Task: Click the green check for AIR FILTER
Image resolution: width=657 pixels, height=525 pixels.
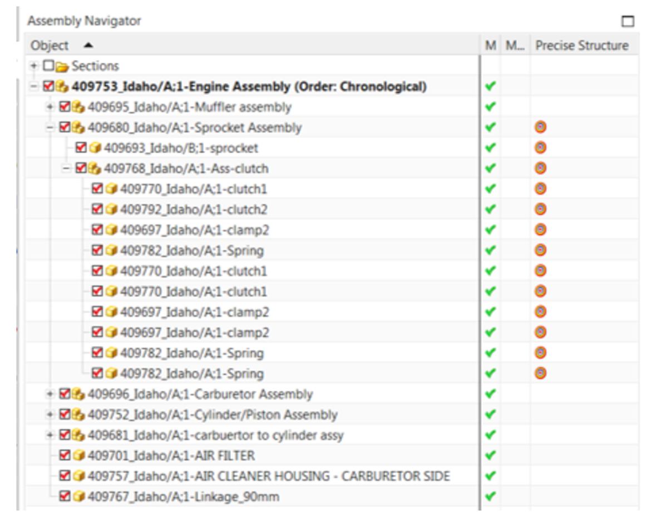Action: [x=491, y=455]
